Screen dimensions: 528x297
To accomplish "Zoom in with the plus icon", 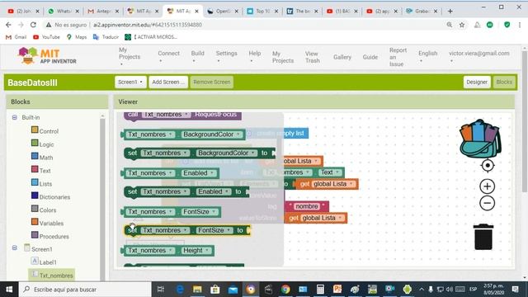I will coord(487,186).
